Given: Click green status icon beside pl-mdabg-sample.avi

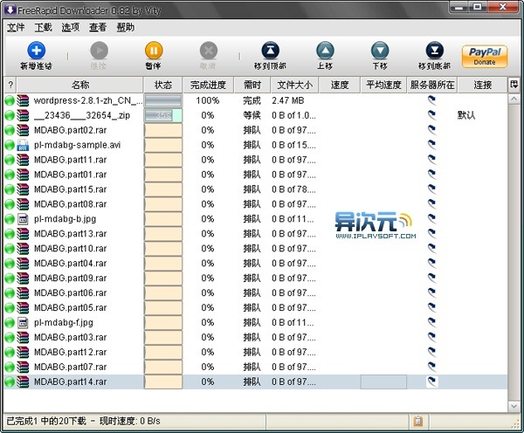Looking at the screenshot, I should pyautogui.click(x=10, y=145).
